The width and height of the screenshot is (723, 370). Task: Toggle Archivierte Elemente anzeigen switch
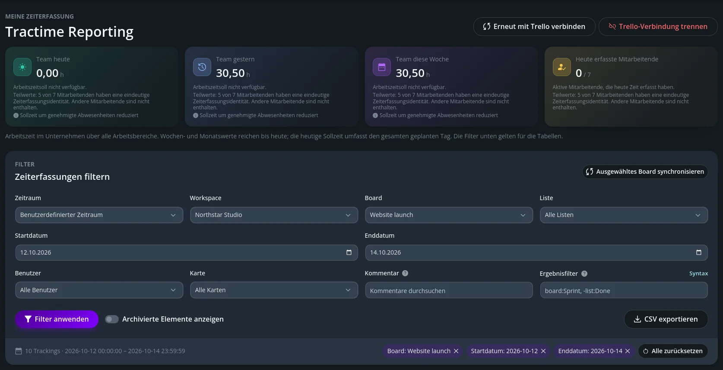112,319
